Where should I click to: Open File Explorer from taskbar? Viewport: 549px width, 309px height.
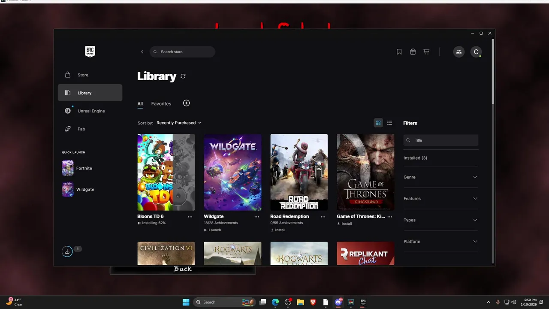click(300, 302)
